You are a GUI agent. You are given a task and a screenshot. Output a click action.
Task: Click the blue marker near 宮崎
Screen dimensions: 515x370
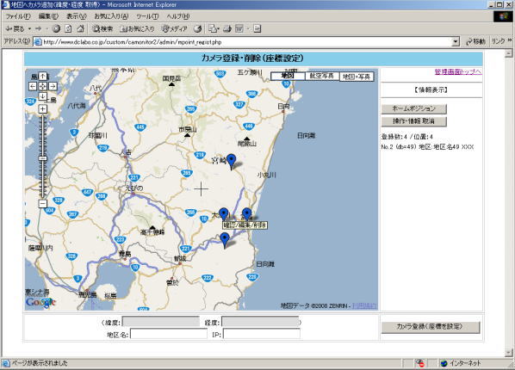click(231, 161)
